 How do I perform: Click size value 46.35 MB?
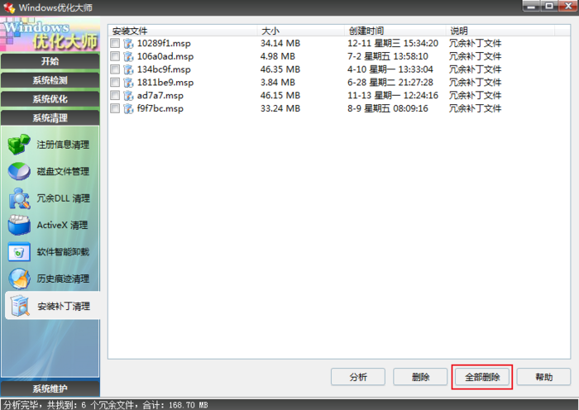(x=280, y=69)
